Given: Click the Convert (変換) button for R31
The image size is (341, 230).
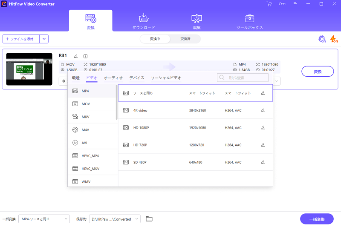Looking at the screenshot, I should (x=318, y=72).
